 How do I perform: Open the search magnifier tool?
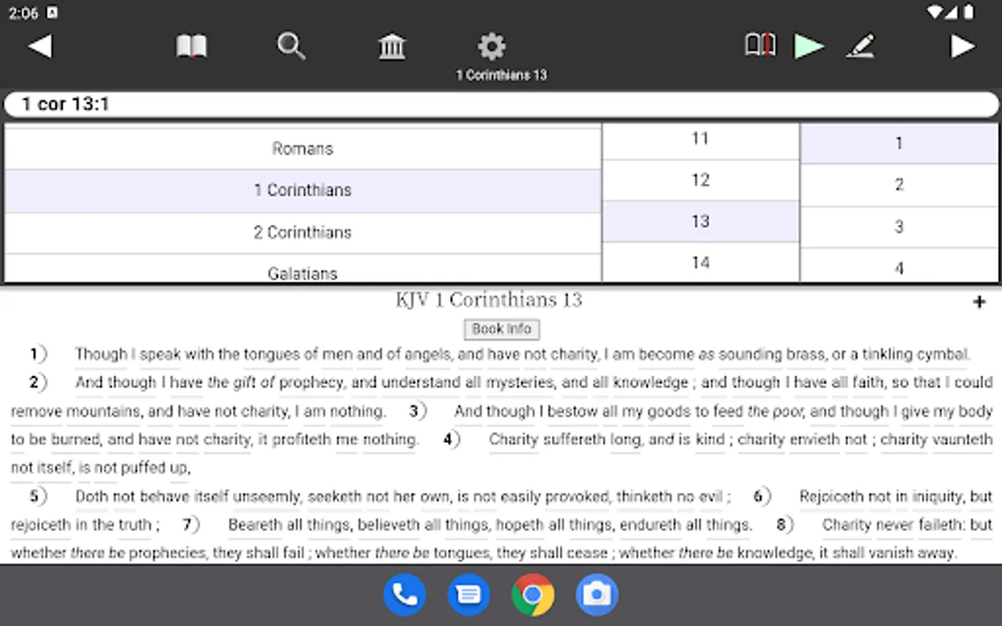[291, 47]
